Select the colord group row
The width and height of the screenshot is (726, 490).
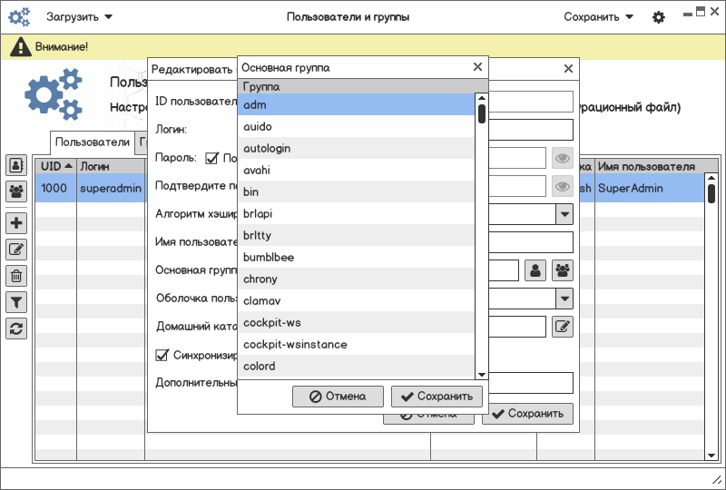(x=356, y=366)
